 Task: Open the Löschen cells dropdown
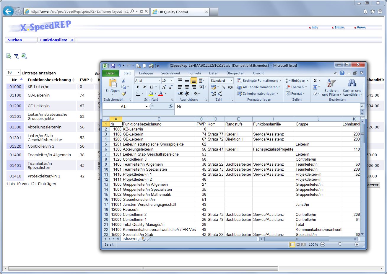296,87
